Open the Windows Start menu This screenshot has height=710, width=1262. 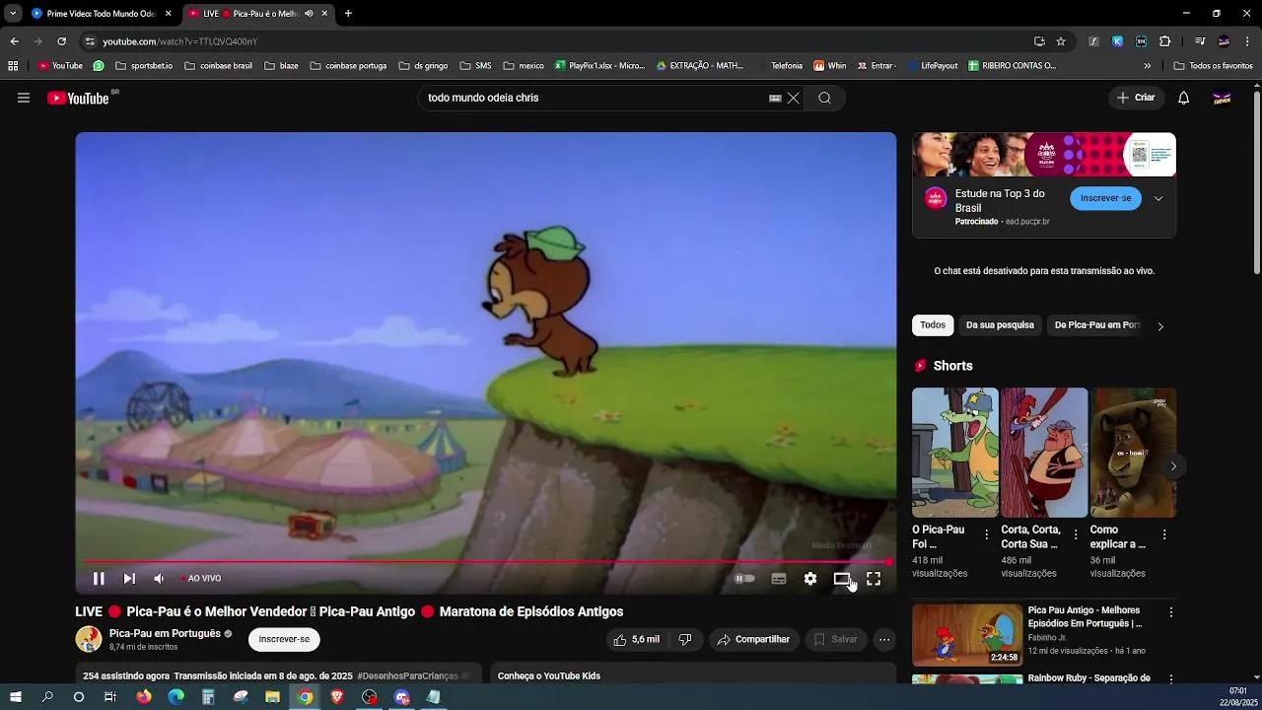[x=16, y=697]
